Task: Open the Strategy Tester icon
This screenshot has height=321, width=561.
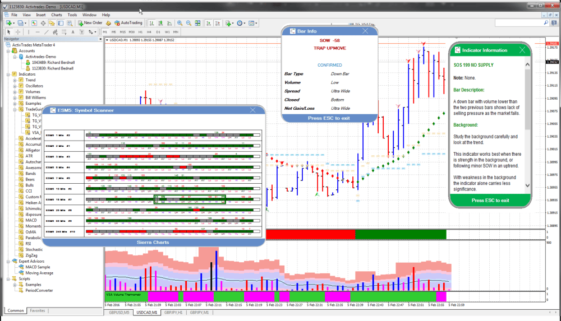Action: click(70, 23)
